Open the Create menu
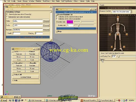The image size is (136, 102). click(19, 1)
